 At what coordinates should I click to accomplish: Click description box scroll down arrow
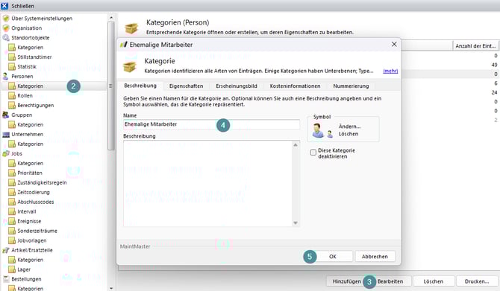coord(296,223)
